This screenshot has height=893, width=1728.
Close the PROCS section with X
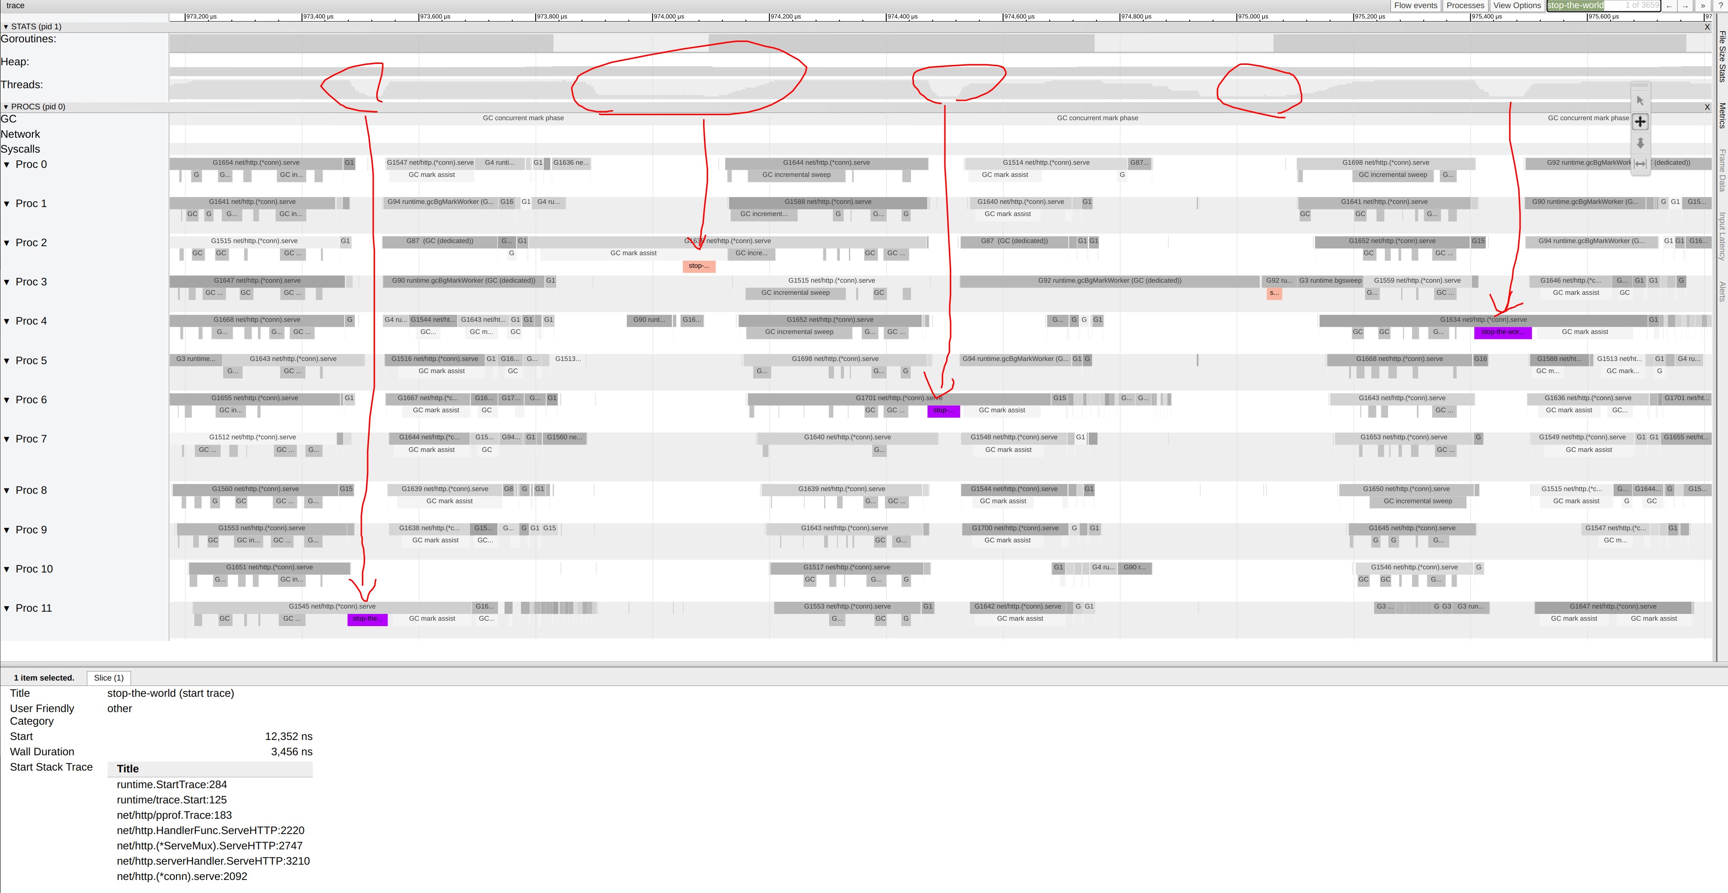point(1707,107)
